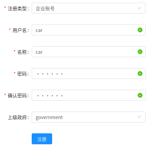Click the chevron arrow in 上级政府 field
This screenshot has height=149, width=151.
coord(139,117)
